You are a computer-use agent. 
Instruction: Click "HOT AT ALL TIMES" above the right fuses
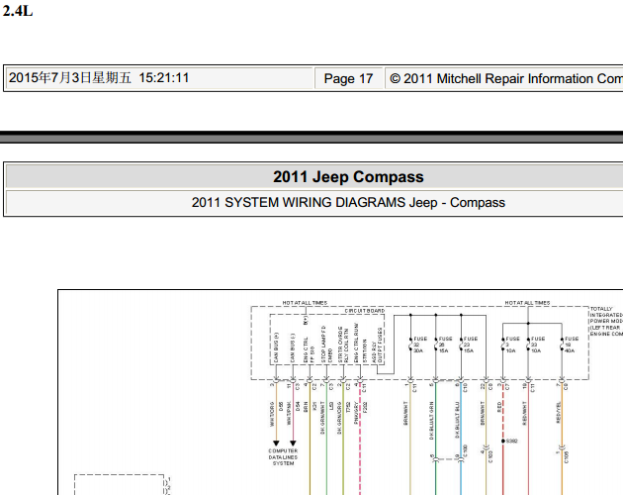click(x=527, y=303)
